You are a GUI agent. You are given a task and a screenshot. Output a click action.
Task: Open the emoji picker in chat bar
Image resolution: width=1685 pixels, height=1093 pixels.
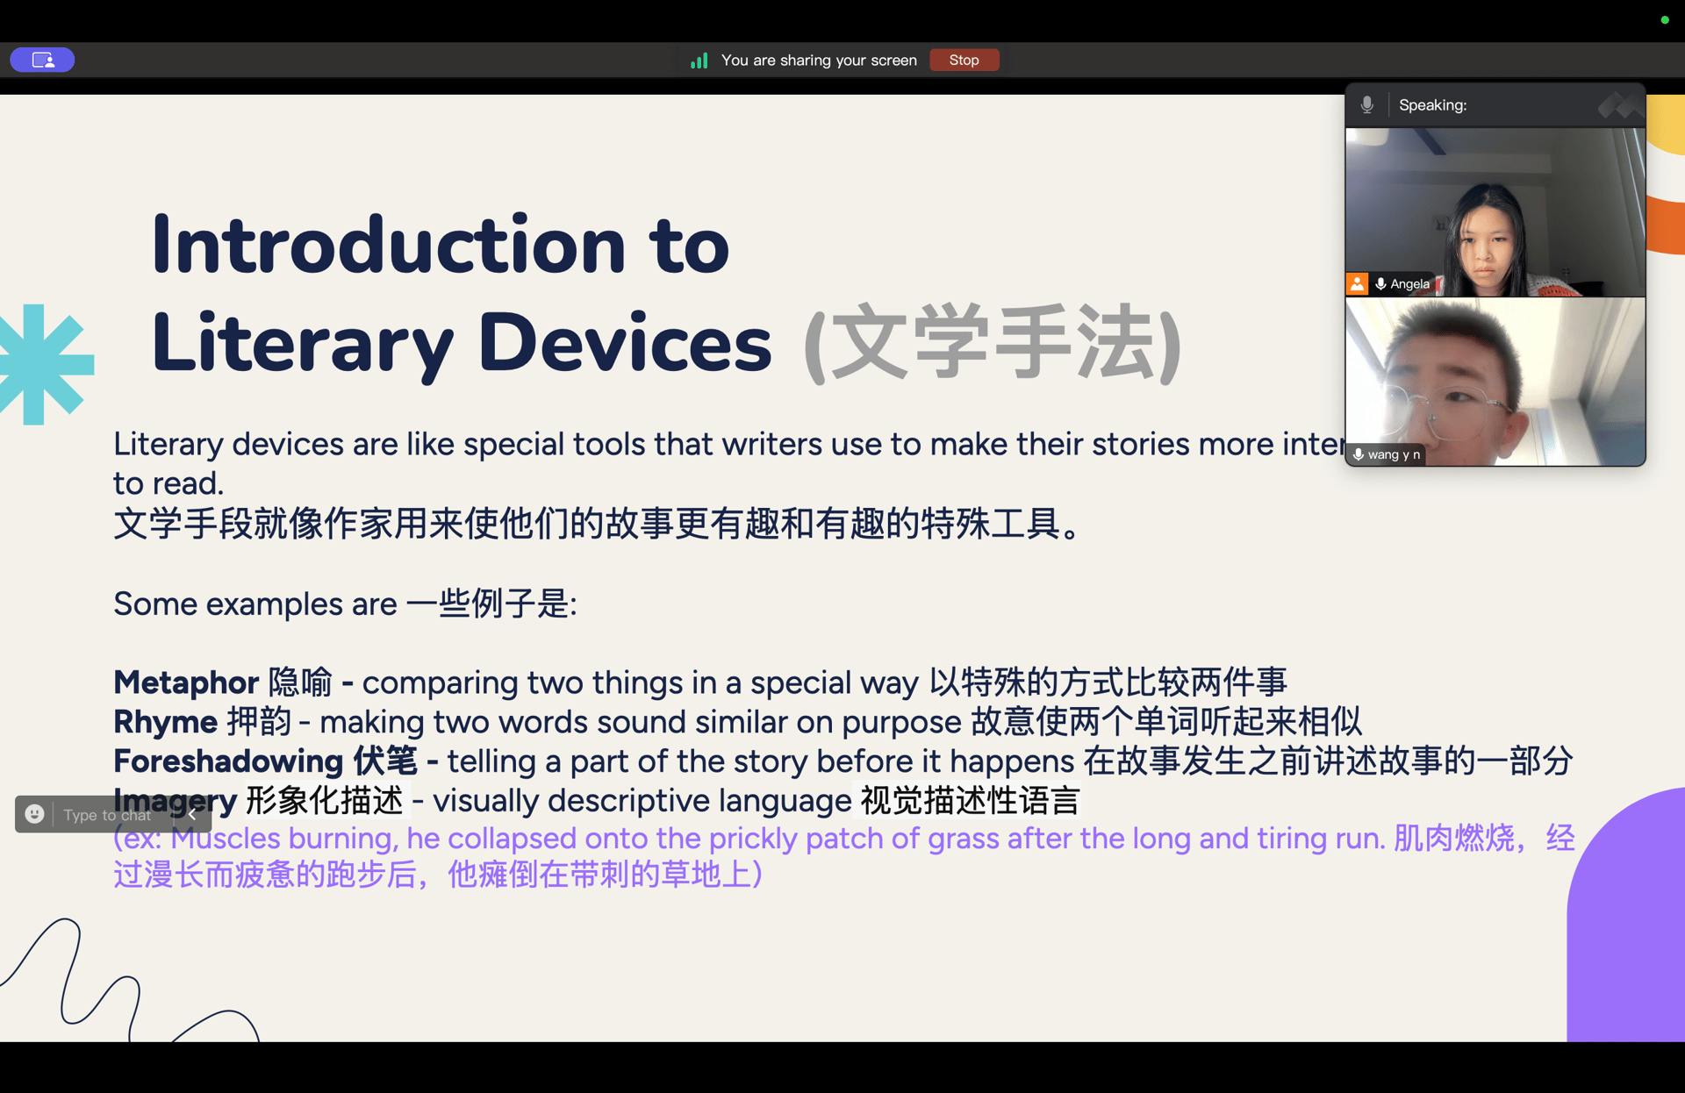click(34, 814)
